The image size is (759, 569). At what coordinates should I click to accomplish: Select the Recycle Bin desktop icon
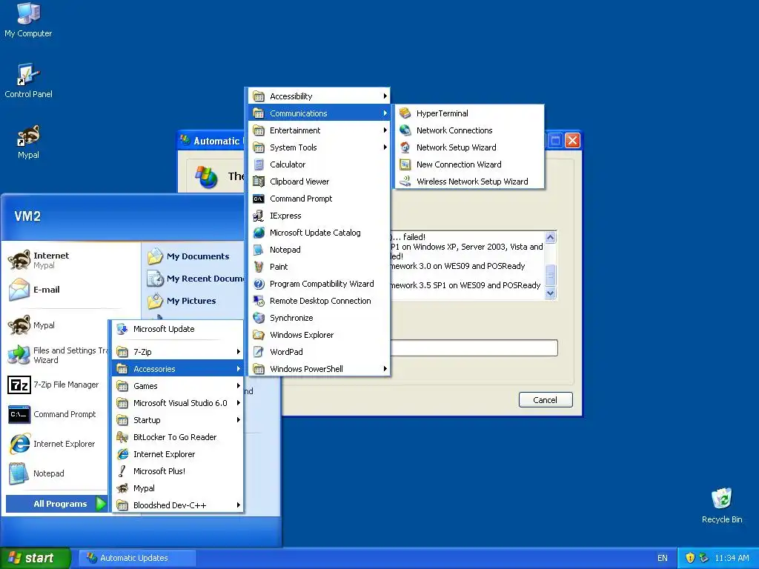tap(722, 505)
